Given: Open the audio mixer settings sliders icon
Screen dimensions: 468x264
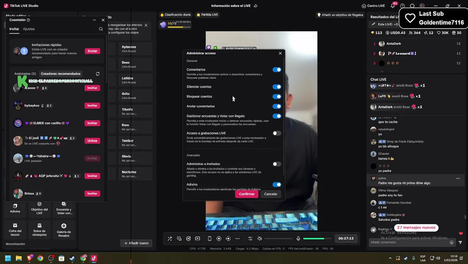Looking at the screenshot, I should [250, 238].
